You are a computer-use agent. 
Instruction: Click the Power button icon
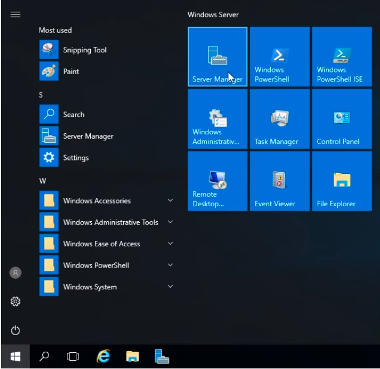tap(15, 330)
